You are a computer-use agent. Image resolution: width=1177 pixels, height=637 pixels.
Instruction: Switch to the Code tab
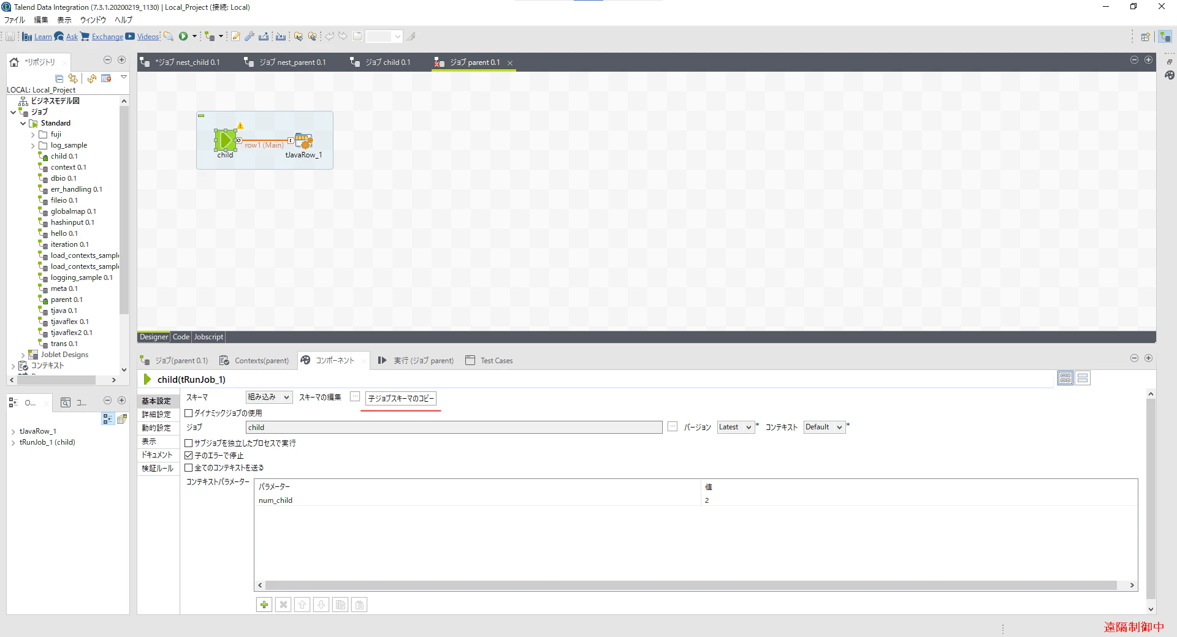pos(181,337)
